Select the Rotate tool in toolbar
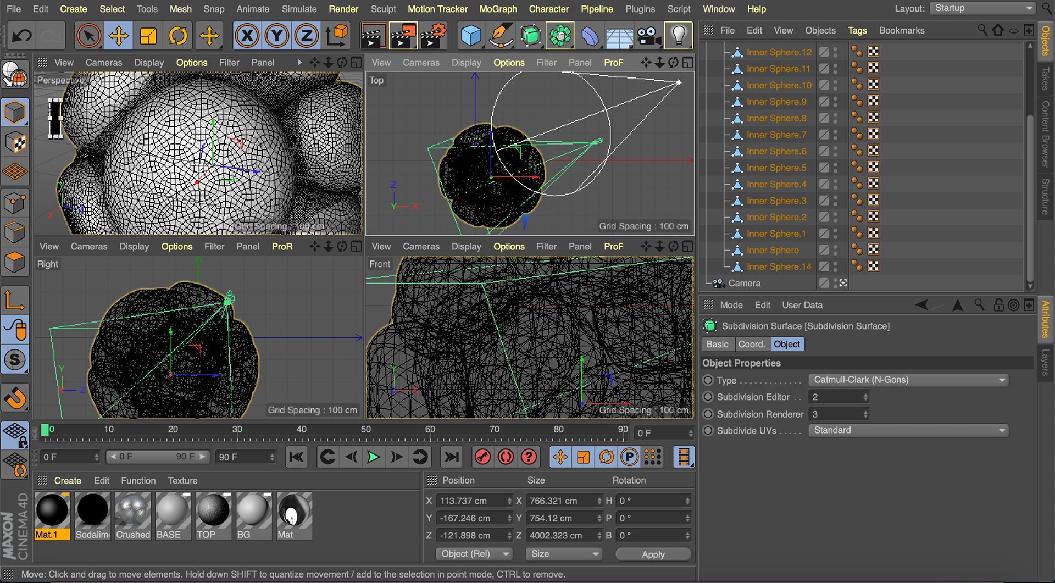The height and width of the screenshot is (583, 1055). point(177,36)
